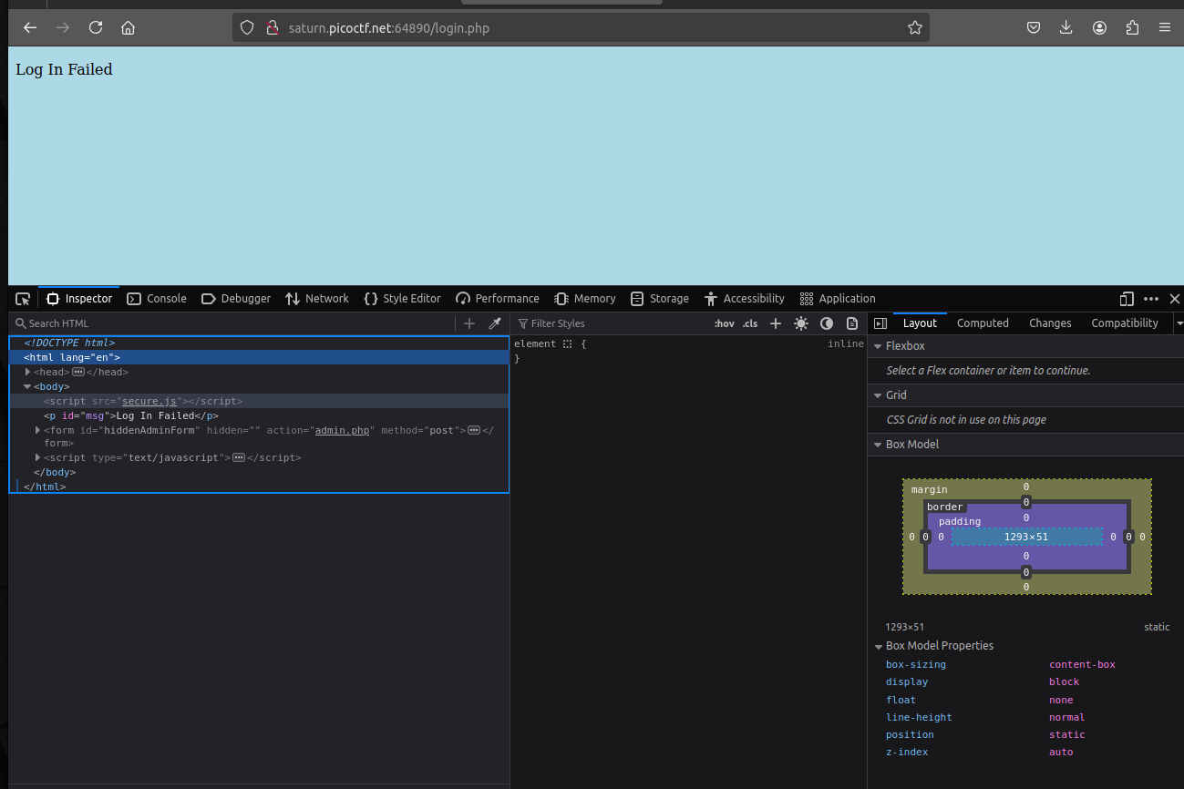Open the responsive design mode icon

tap(1127, 299)
